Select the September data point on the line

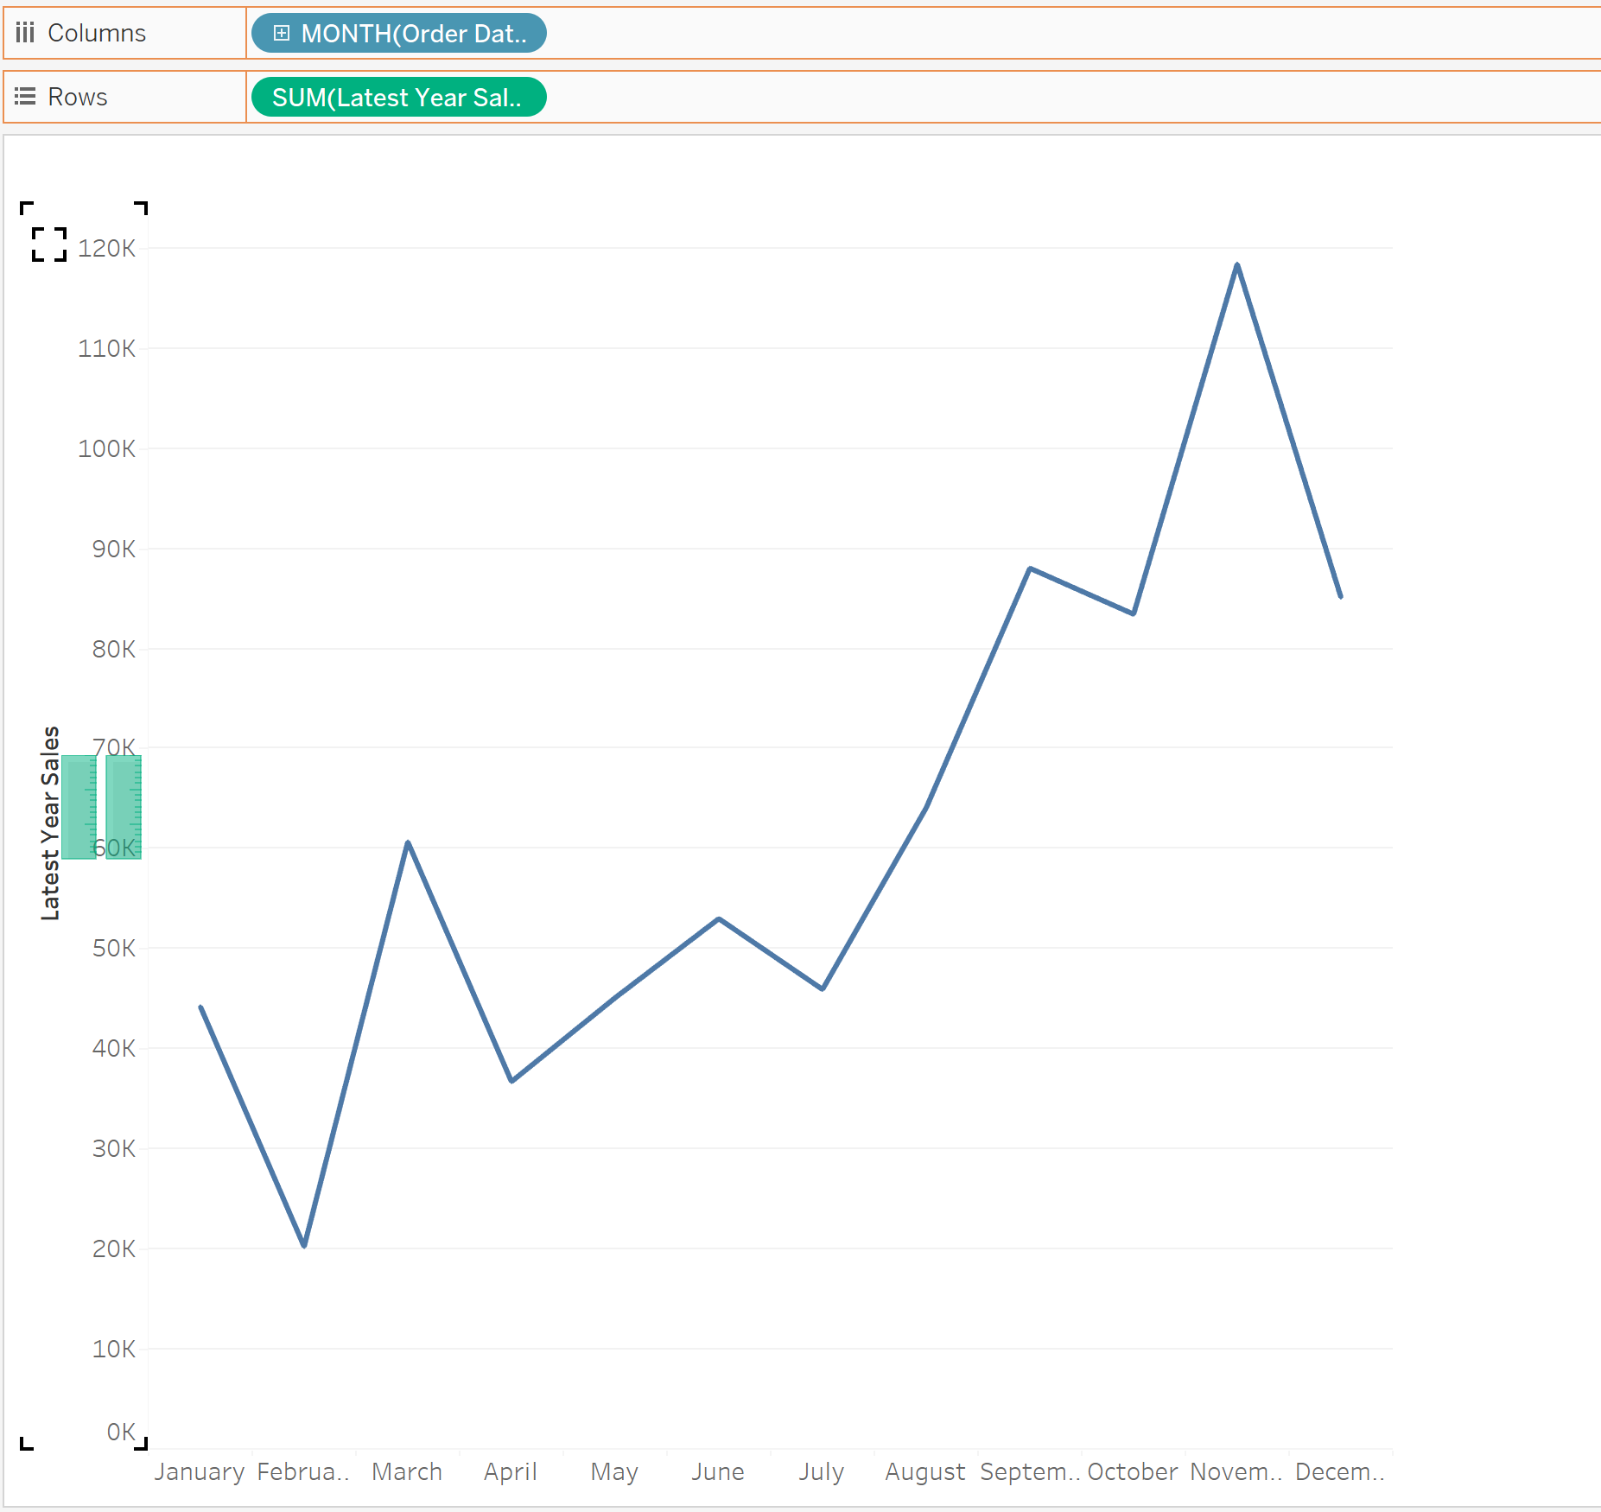point(1030,569)
